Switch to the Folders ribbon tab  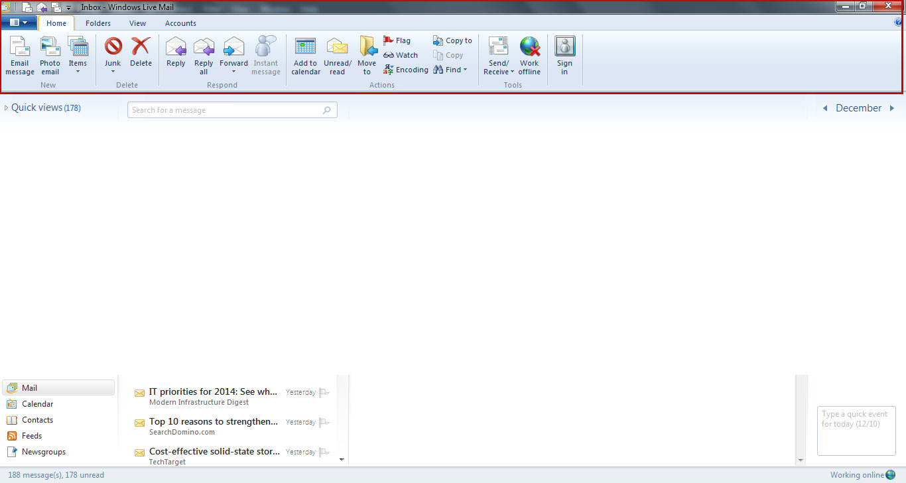(x=98, y=23)
